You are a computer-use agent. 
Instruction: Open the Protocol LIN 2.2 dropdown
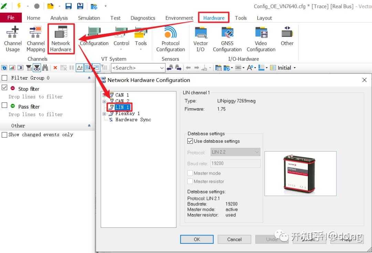[235, 152]
